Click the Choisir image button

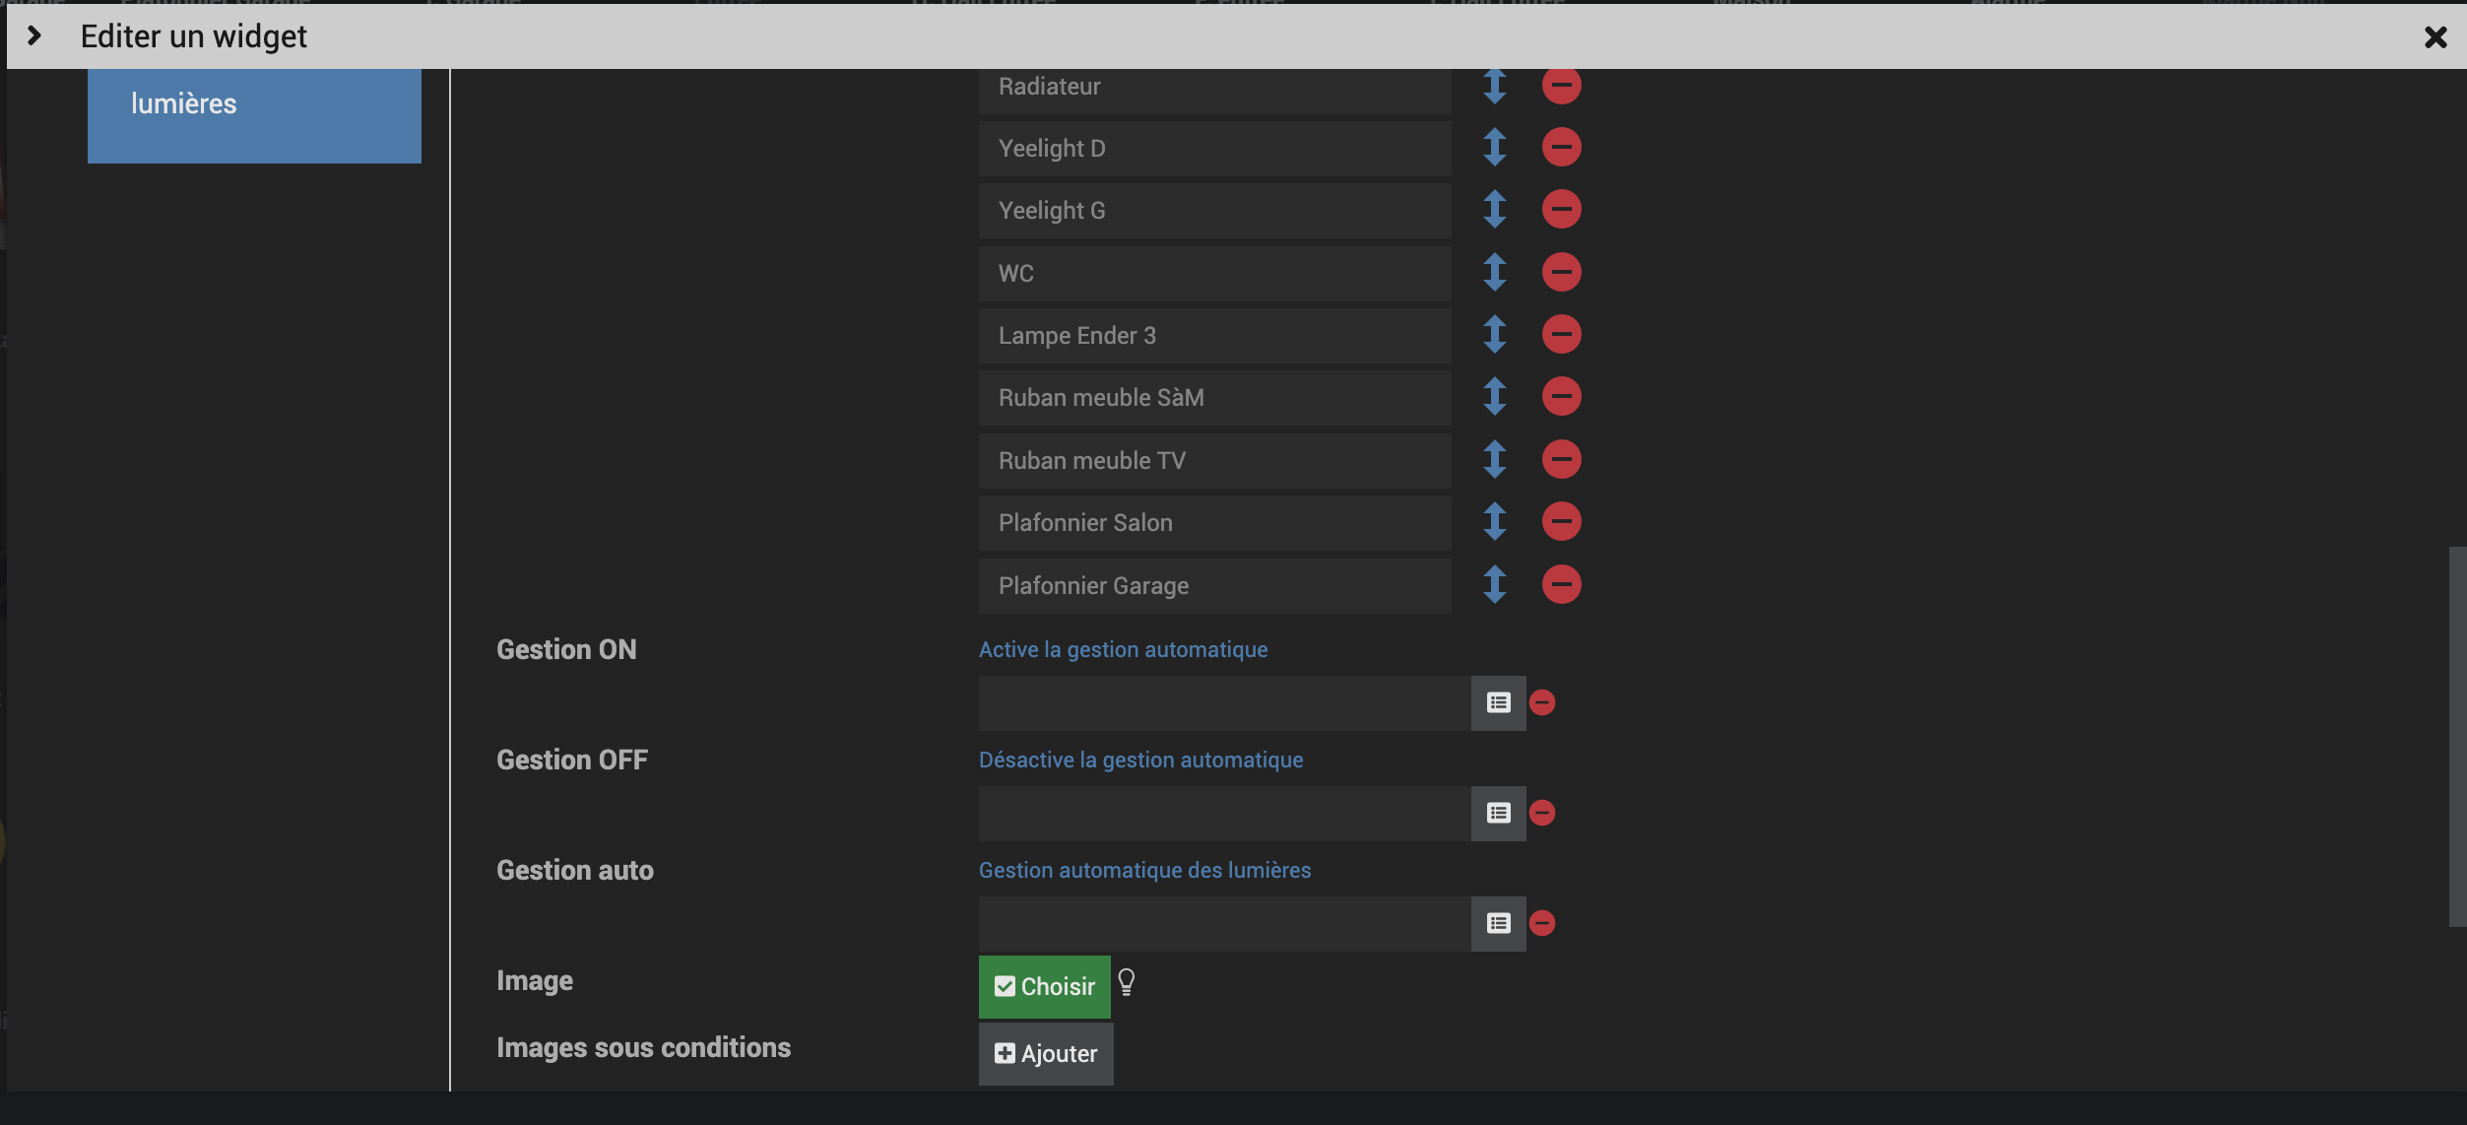coord(1044,987)
